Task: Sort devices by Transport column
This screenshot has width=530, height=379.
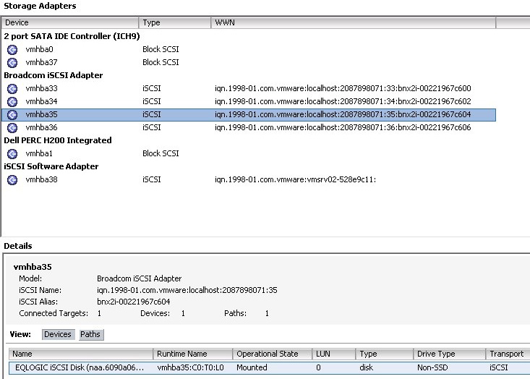Action: pyautogui.click(x=508, y=354)
